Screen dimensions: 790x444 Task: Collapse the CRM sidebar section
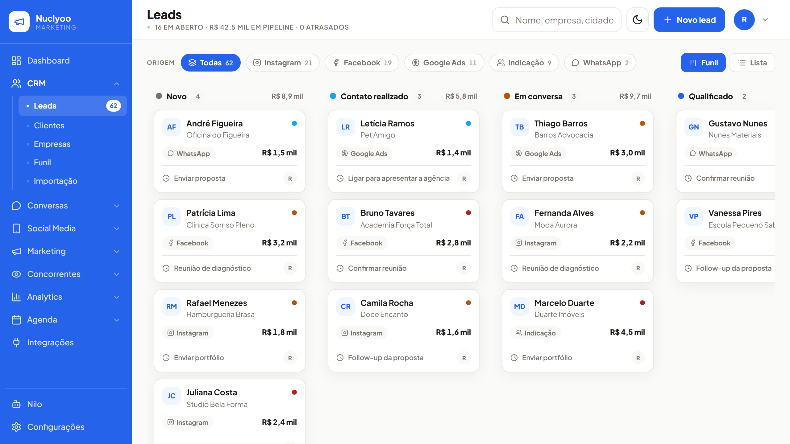(117, 84)
